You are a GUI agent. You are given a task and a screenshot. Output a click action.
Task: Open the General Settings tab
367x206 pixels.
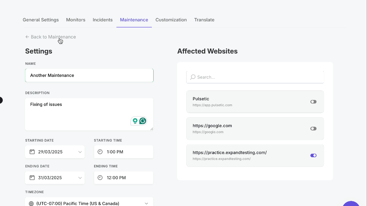40,20
